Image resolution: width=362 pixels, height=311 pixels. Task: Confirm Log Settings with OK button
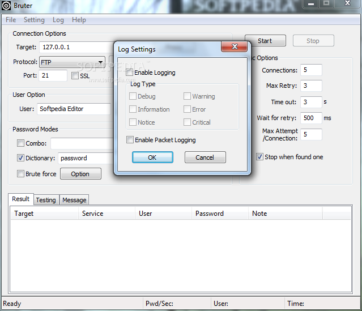tap(152, 157)
